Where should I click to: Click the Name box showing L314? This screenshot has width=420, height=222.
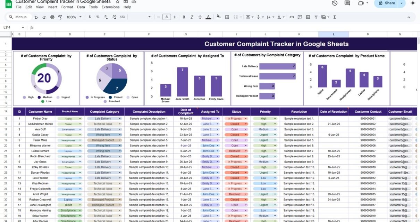[x=11, y=28]
